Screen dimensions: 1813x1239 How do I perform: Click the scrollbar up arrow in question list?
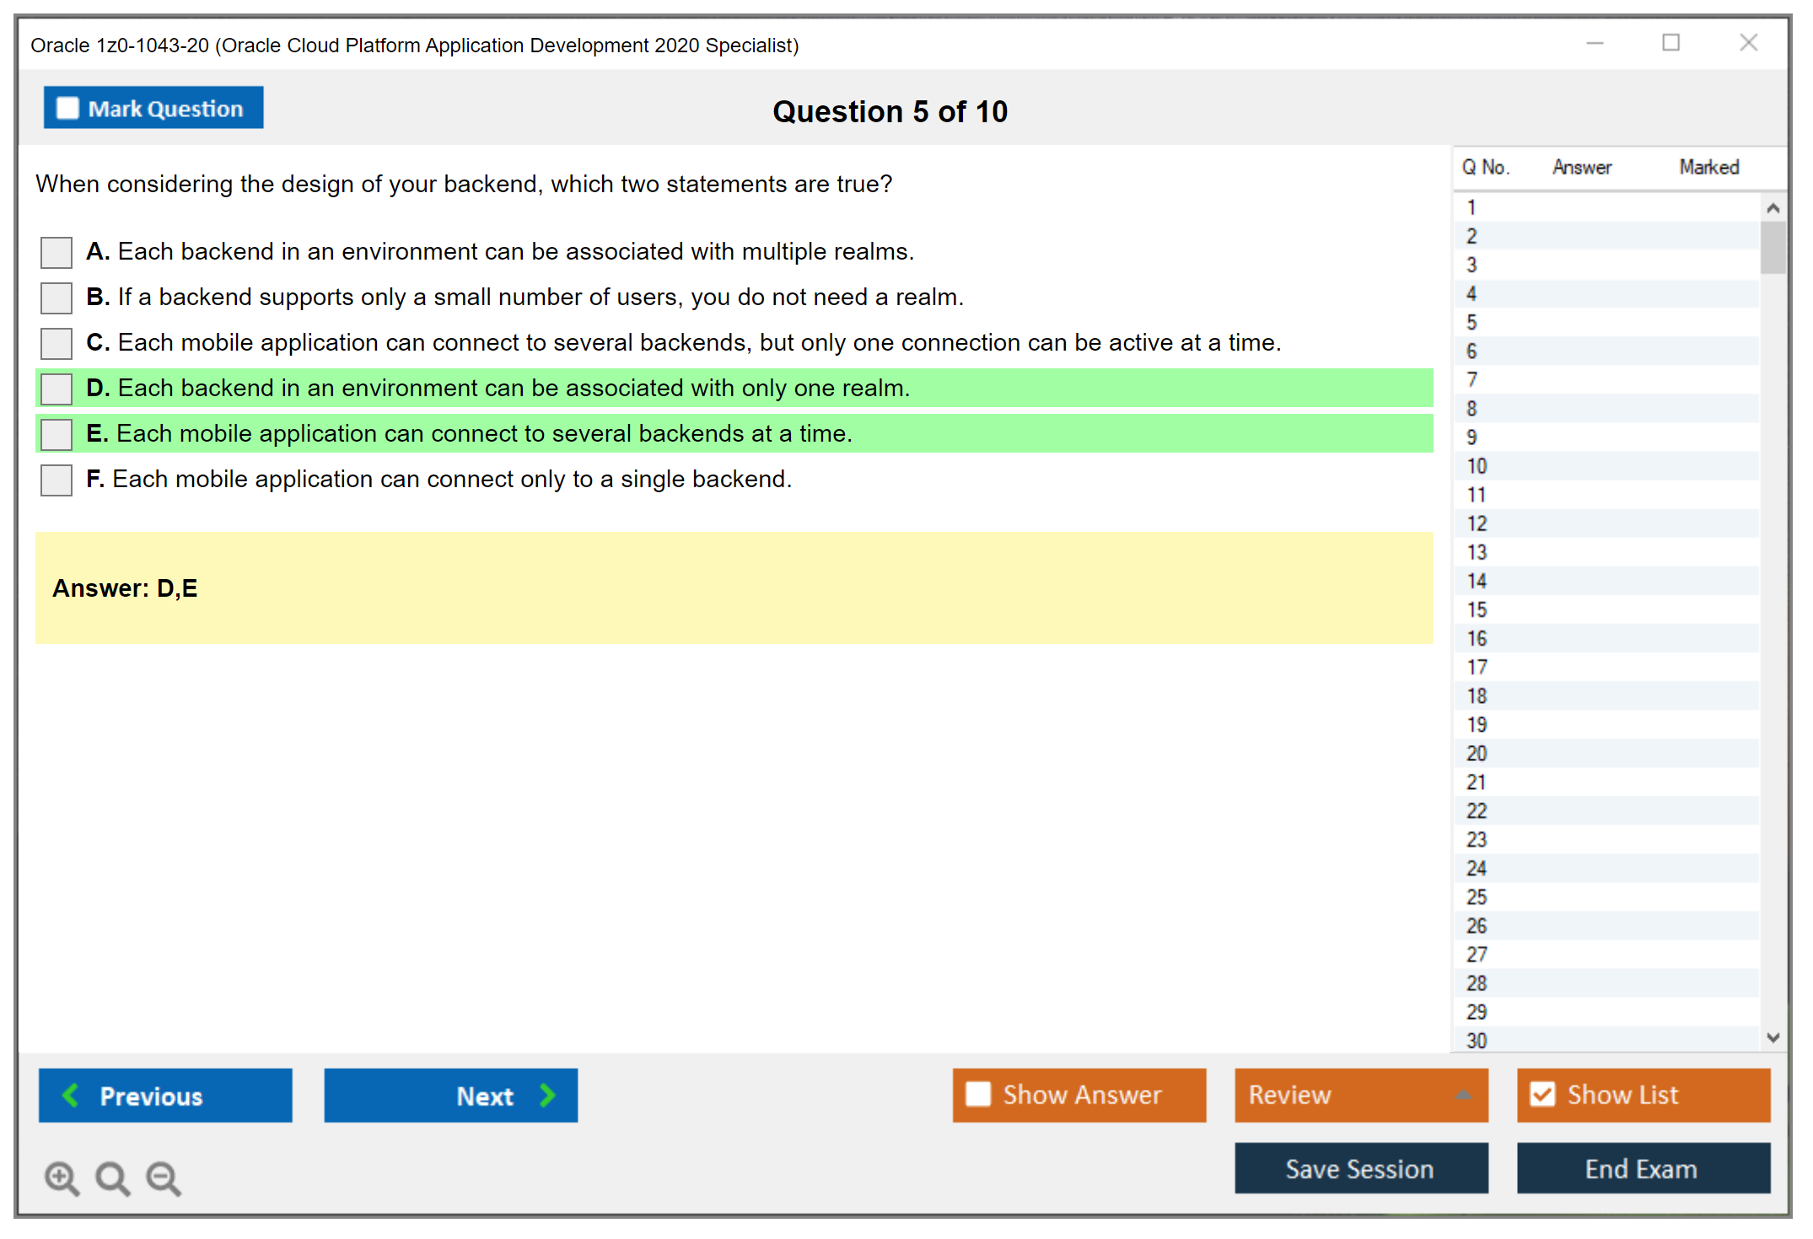tap(1773, 206)
